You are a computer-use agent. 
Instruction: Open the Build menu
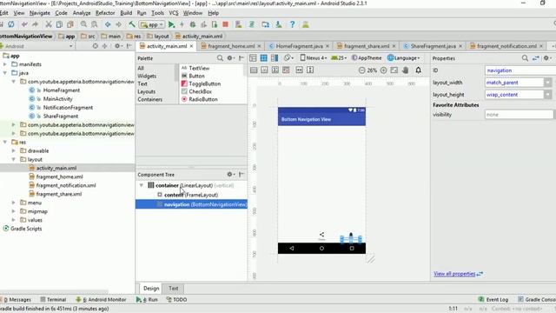tap(126, 13)
